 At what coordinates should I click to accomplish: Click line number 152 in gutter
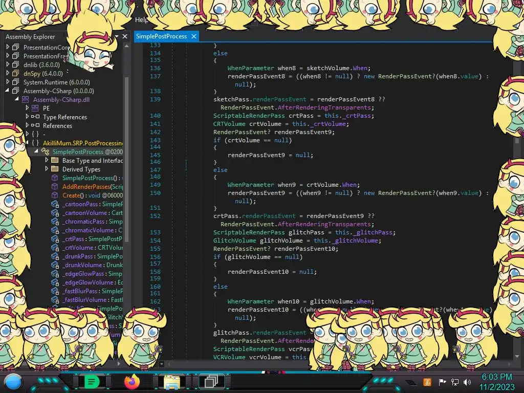click(155, 216)
